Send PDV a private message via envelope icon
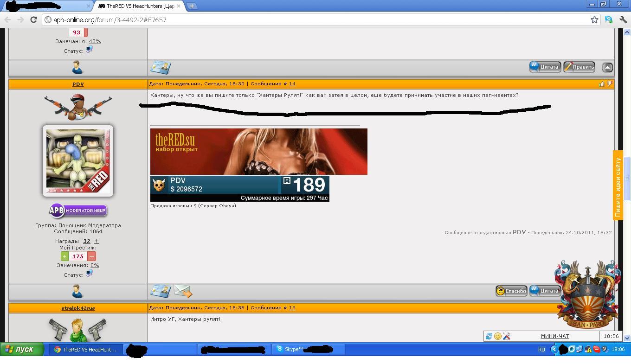The height and width of the screenshot is (364, 631). (x=183, y=291)
